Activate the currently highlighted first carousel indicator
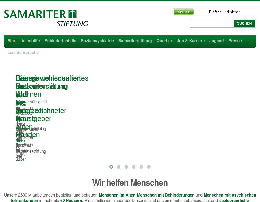260x202 pixels. [x=111, y=167]
